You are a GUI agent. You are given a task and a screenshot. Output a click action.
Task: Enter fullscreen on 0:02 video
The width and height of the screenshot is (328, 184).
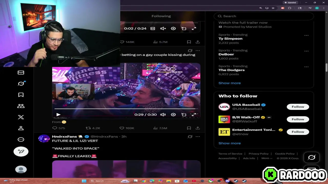tap(194, 28)
